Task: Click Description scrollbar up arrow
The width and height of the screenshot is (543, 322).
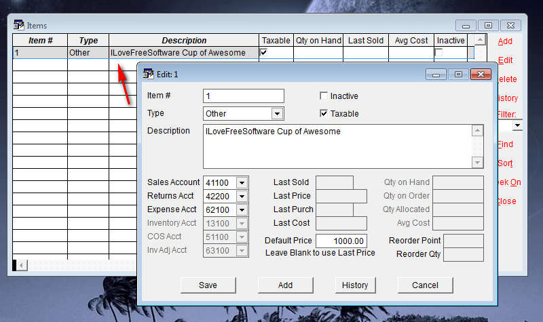Action: [x=477, y=131]
